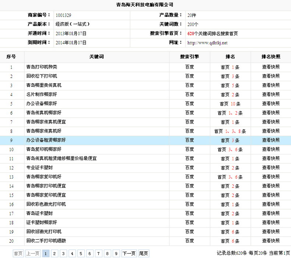This screenshot has height=258, width=291.
Task: View 查看快照 for 青岛哪家复印机好
Action: [x=271, y=177]
